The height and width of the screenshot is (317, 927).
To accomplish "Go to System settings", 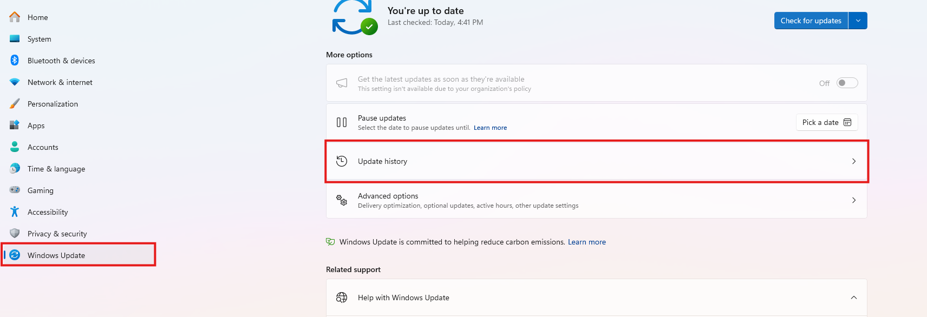I will tap(40, 39).
